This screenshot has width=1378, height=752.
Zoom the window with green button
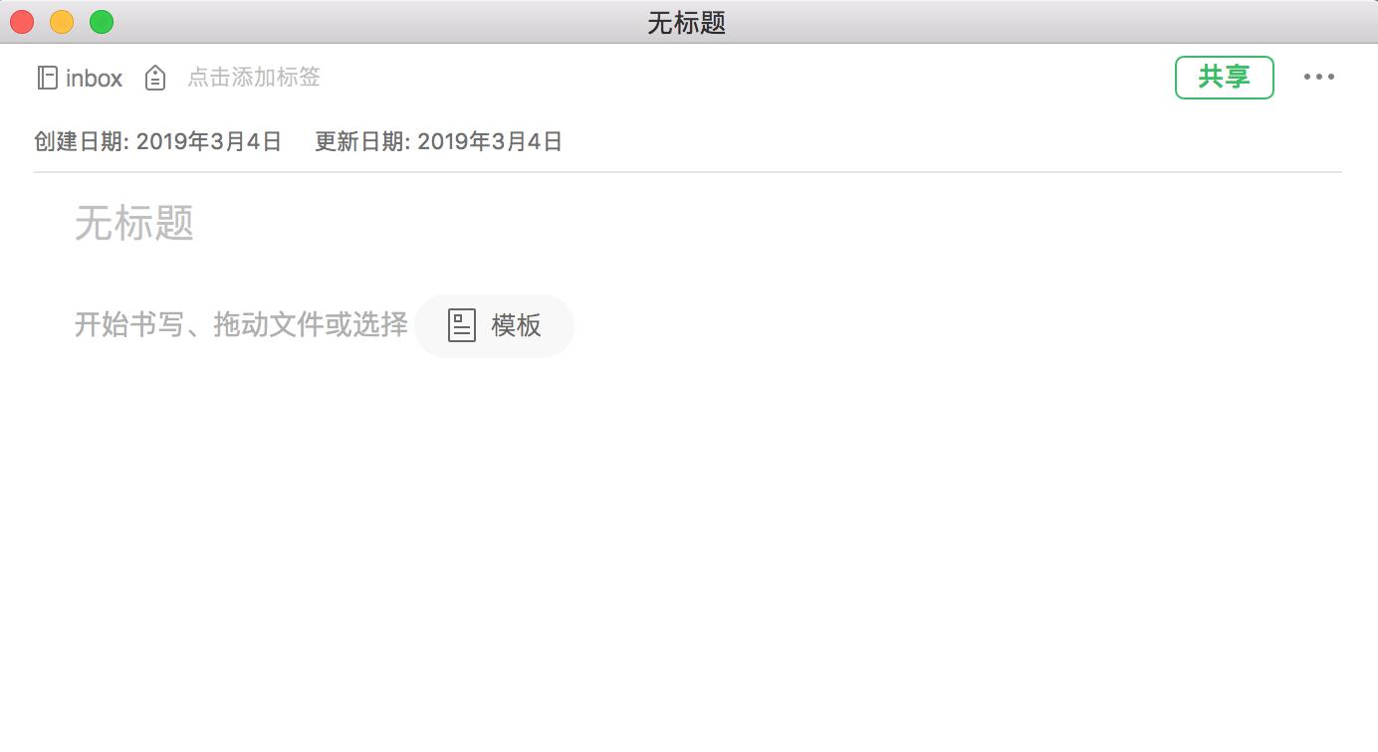[102, 22]
